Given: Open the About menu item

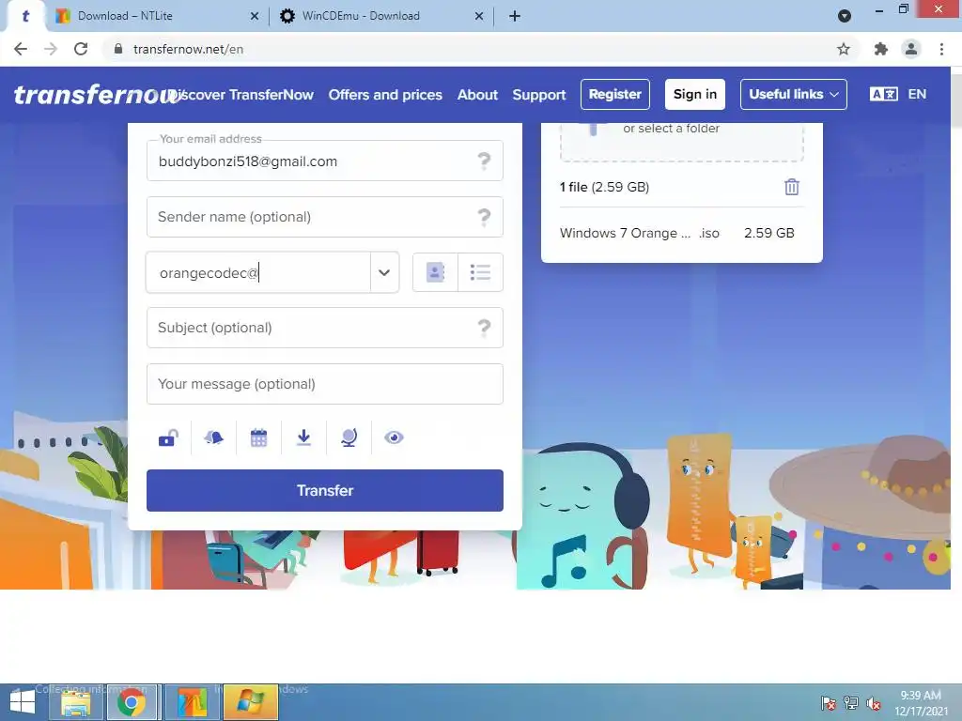Looking at the screenshot, I should click(477, 95).
